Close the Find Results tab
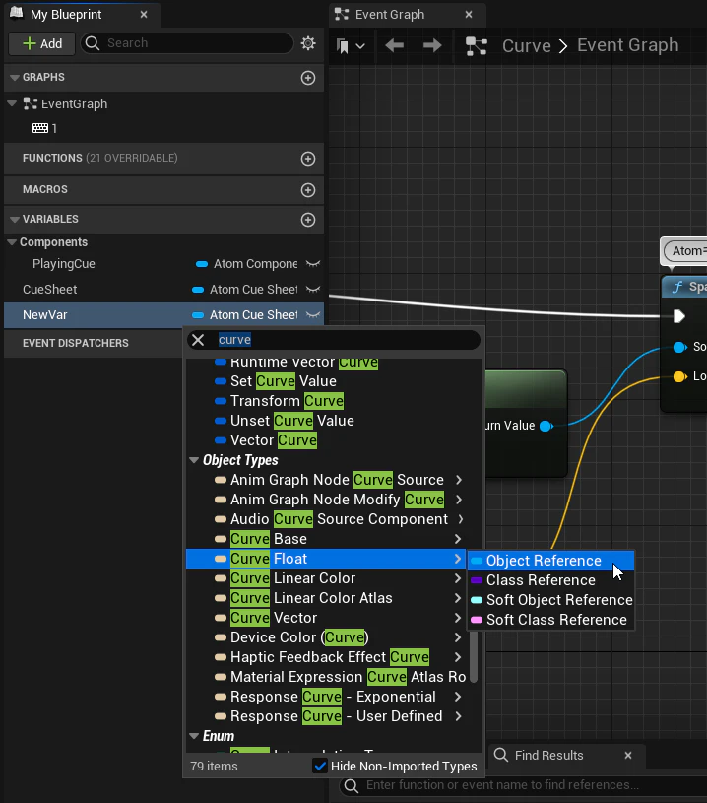Screen dimensions: 707x803 coord(628,756)
